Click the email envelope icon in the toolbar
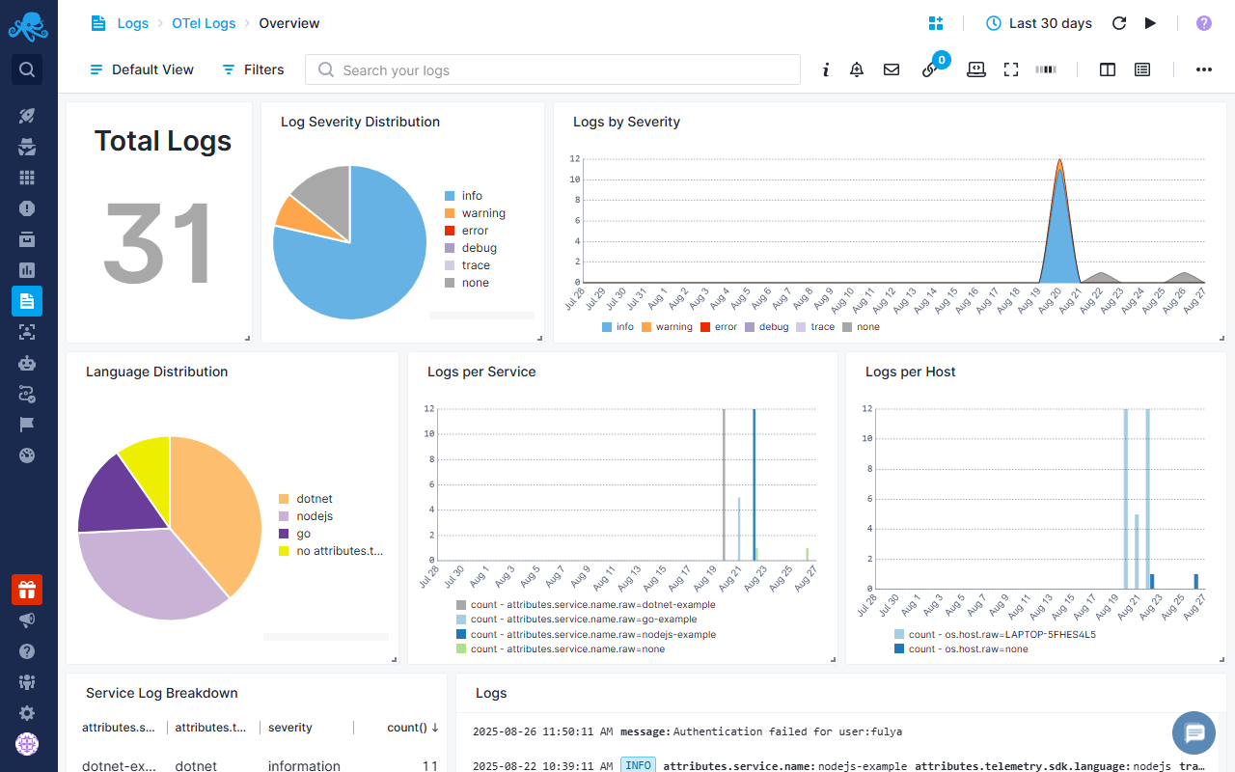The height and width of the screenshot is (772, 1235). click(x=891, y=69)
